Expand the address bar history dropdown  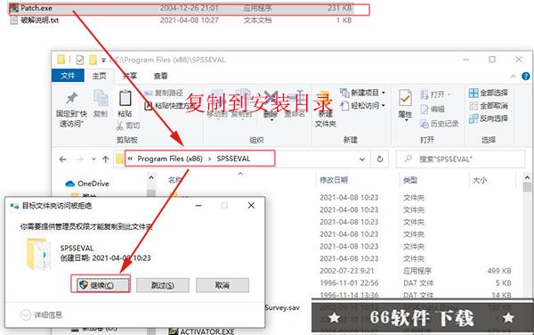click(x=362, y=159)
